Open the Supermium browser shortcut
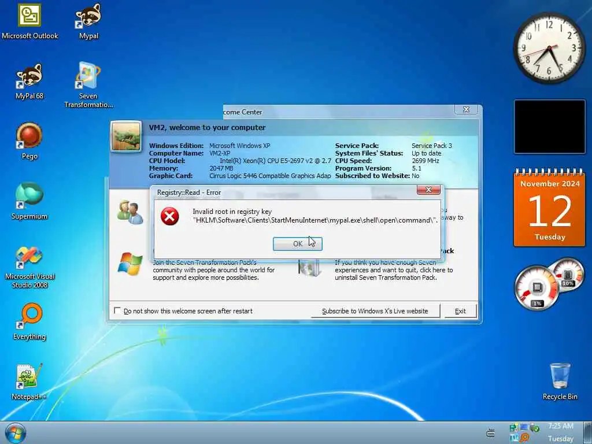 (x=29, y=201)
